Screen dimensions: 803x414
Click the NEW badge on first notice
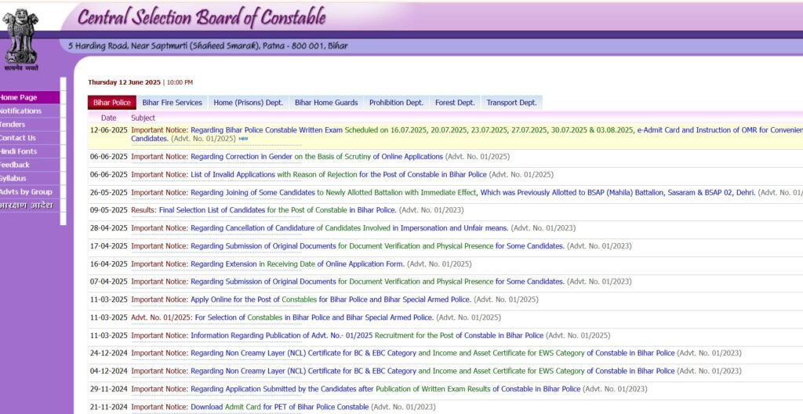(x=243, y=139)
